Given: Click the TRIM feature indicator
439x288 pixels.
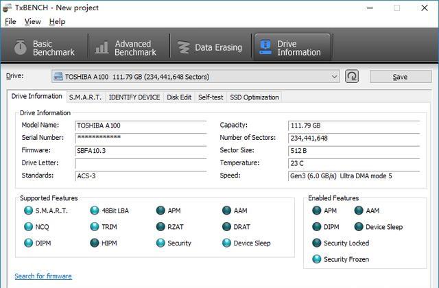Looking at the screenshot, I should coord(95,227).
